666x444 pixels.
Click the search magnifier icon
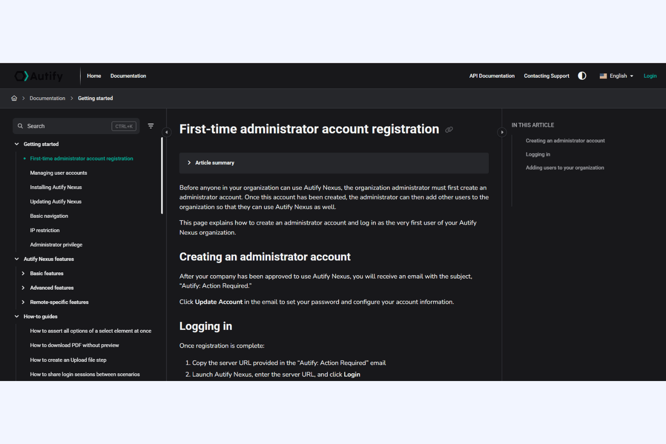[20, 126]
